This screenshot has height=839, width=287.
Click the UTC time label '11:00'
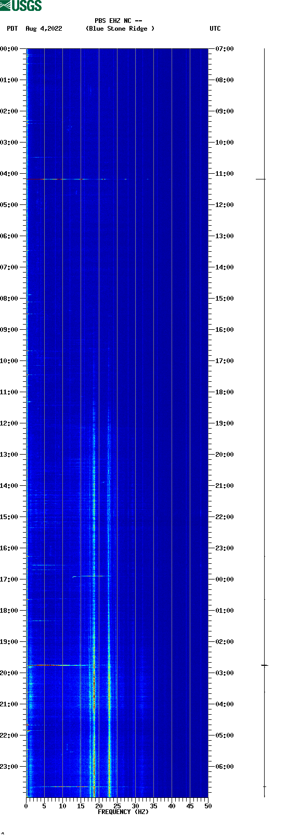click(225, 174)
